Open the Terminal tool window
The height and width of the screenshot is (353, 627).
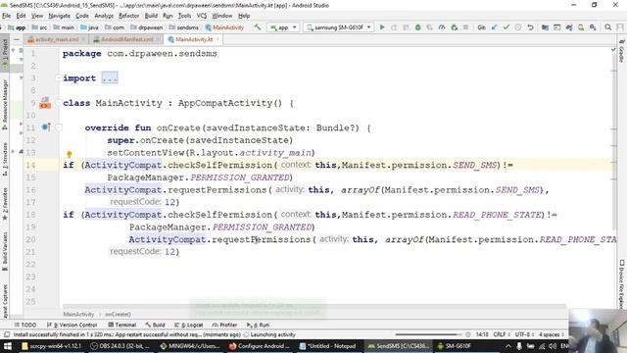pyautogui.click(x=122, y=325)
